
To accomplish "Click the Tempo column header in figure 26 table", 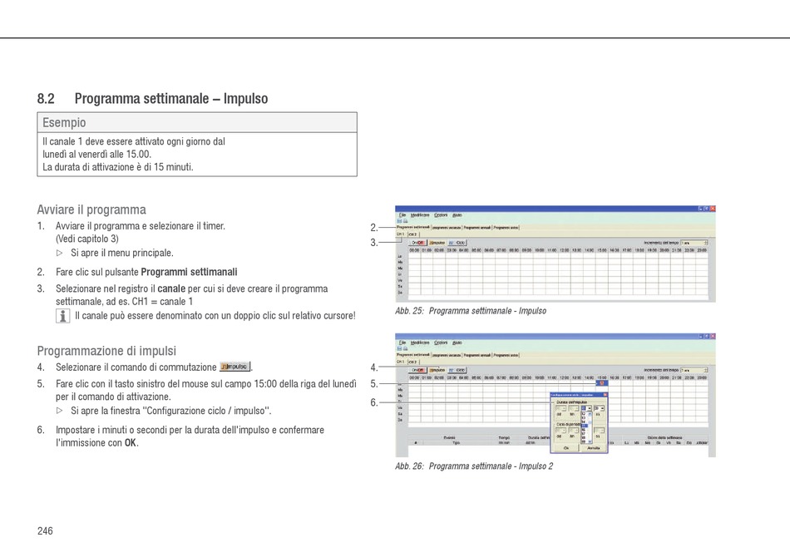I will (x=504, y=437).
